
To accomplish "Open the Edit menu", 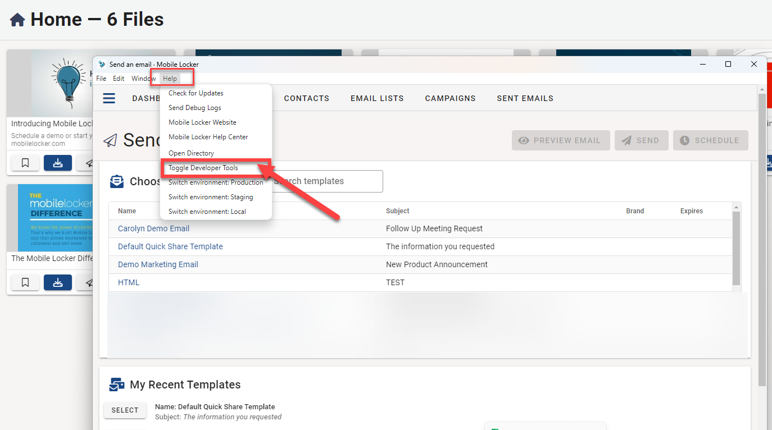I will pos(119,79).
